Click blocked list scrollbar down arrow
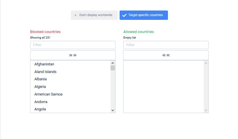238x139 pixels. pos(113,110)
